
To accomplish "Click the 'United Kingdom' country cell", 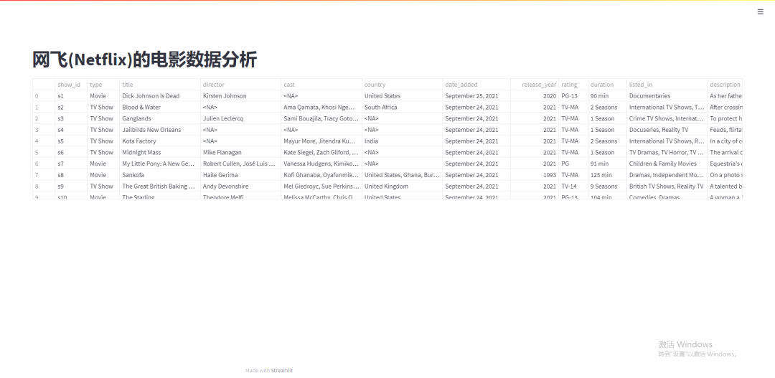I will click(403, 186).
